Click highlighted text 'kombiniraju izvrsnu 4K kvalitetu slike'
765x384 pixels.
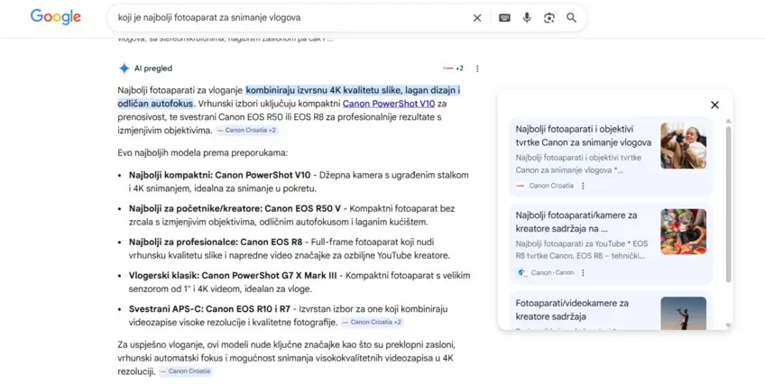pyautogui.click(x=323, y=90)
